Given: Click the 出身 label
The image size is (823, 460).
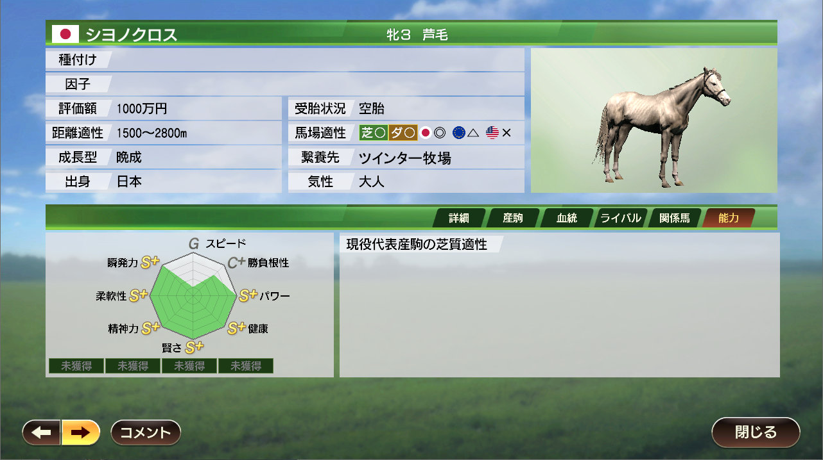Looking at the screenshot, I should [77, 181].
